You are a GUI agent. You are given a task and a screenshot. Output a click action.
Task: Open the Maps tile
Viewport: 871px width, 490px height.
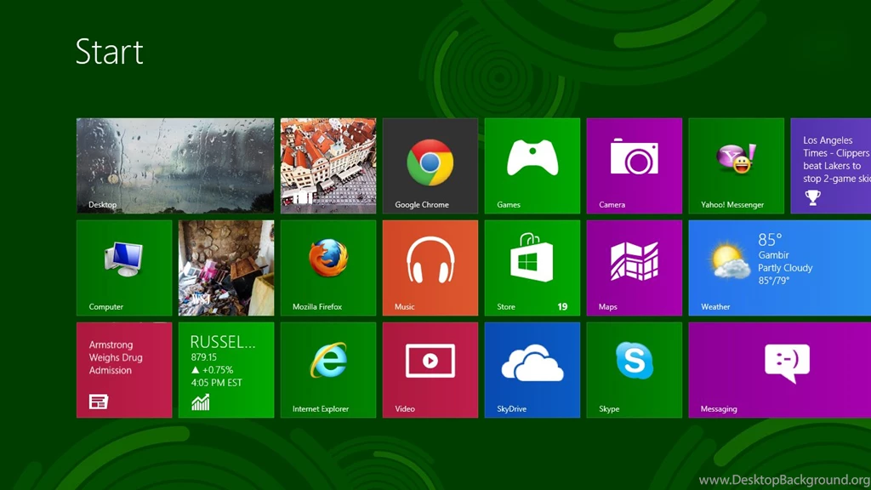635,268
